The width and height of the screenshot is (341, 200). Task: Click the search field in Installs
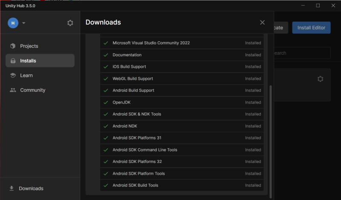click(x=302, y=53)
